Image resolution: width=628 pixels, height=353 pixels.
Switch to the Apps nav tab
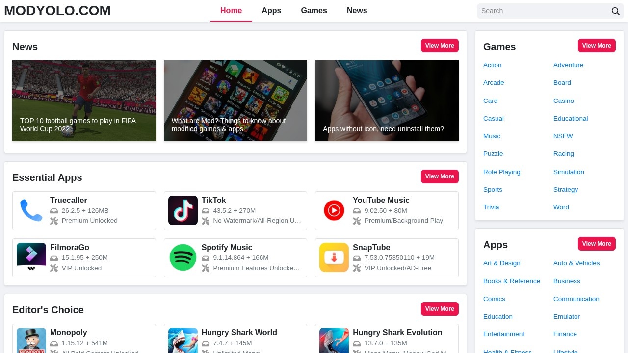click(271, 11)
